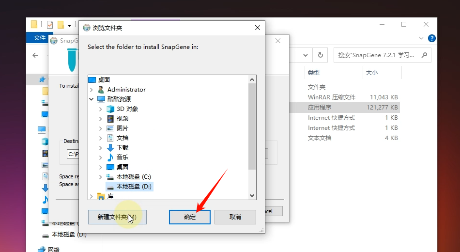The width and height of the screenshot is (460, 252).
Task: Select 本地磁盘 (C:) in folder tree
Action: coord(134,176)
